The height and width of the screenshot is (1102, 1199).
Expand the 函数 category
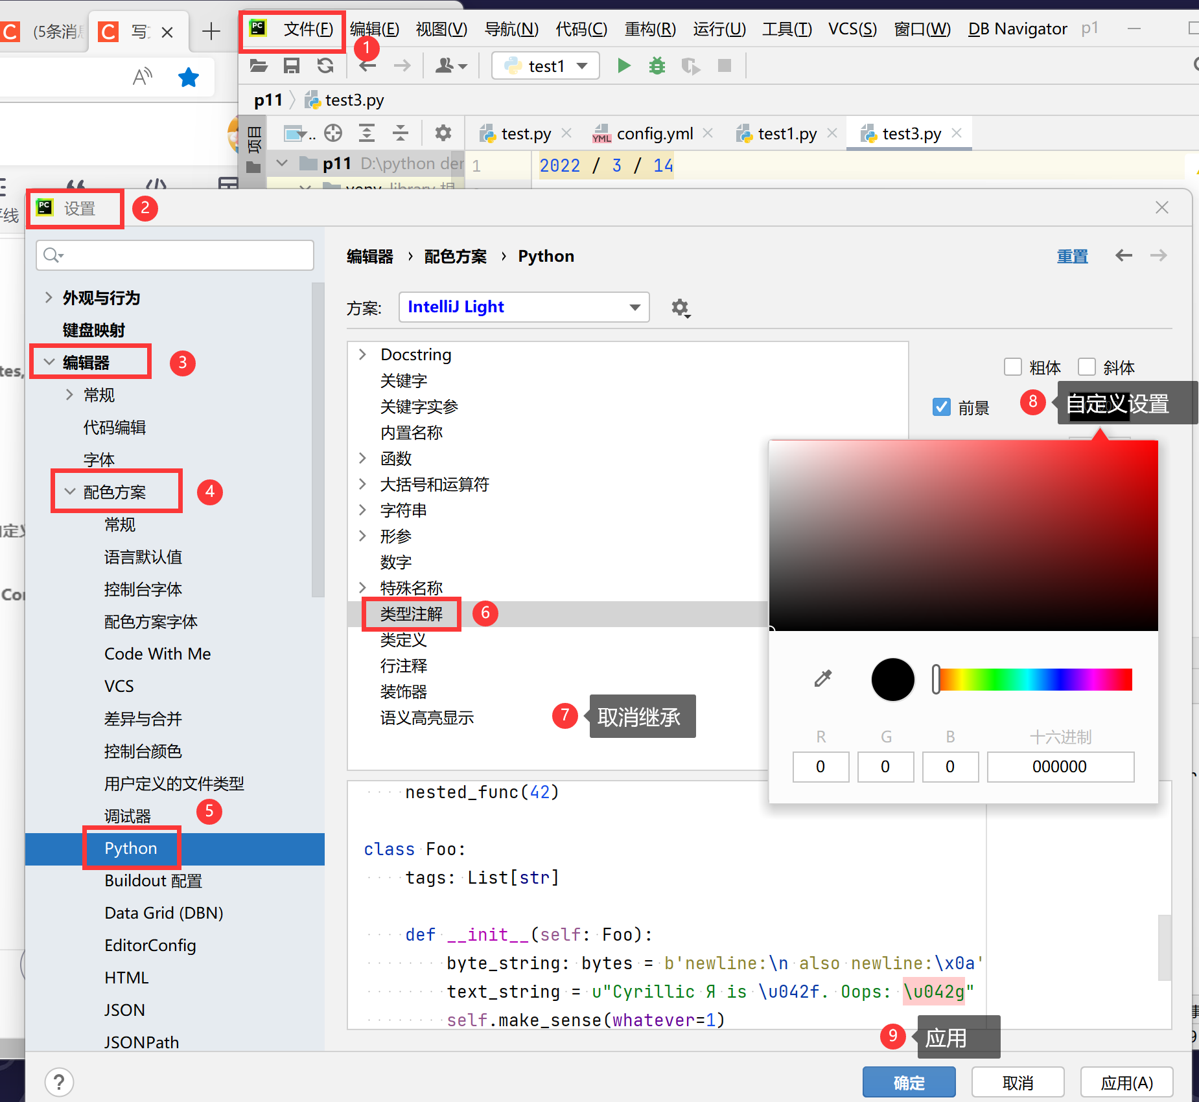pos(362,458)
